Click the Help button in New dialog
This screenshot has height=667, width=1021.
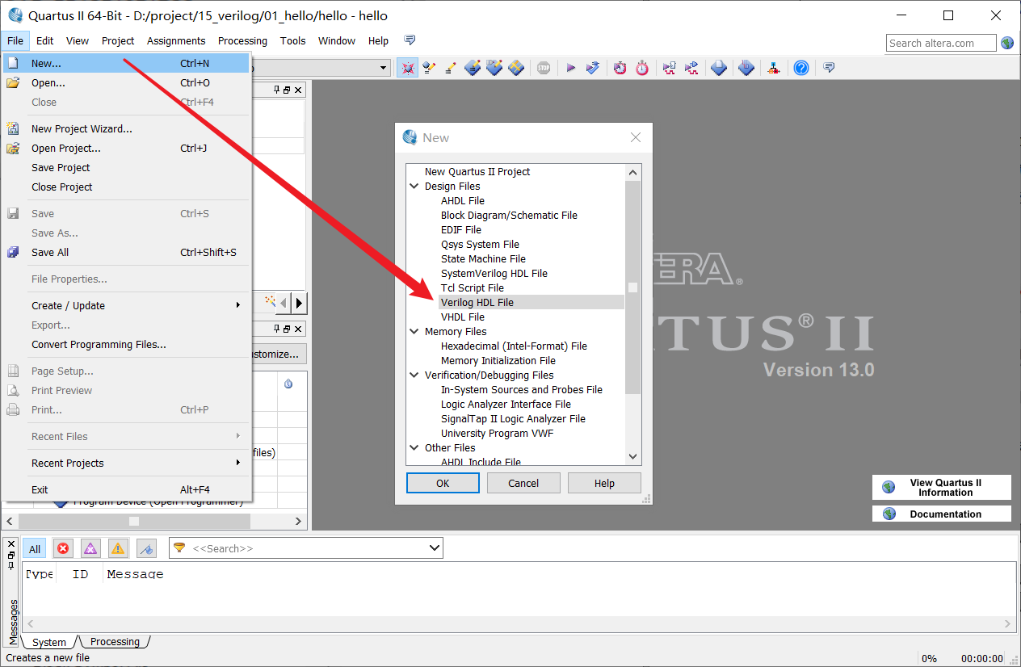tap(604, 483)
